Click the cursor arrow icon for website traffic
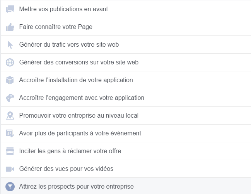Viewport: 251px width, 194px height. 10,44
